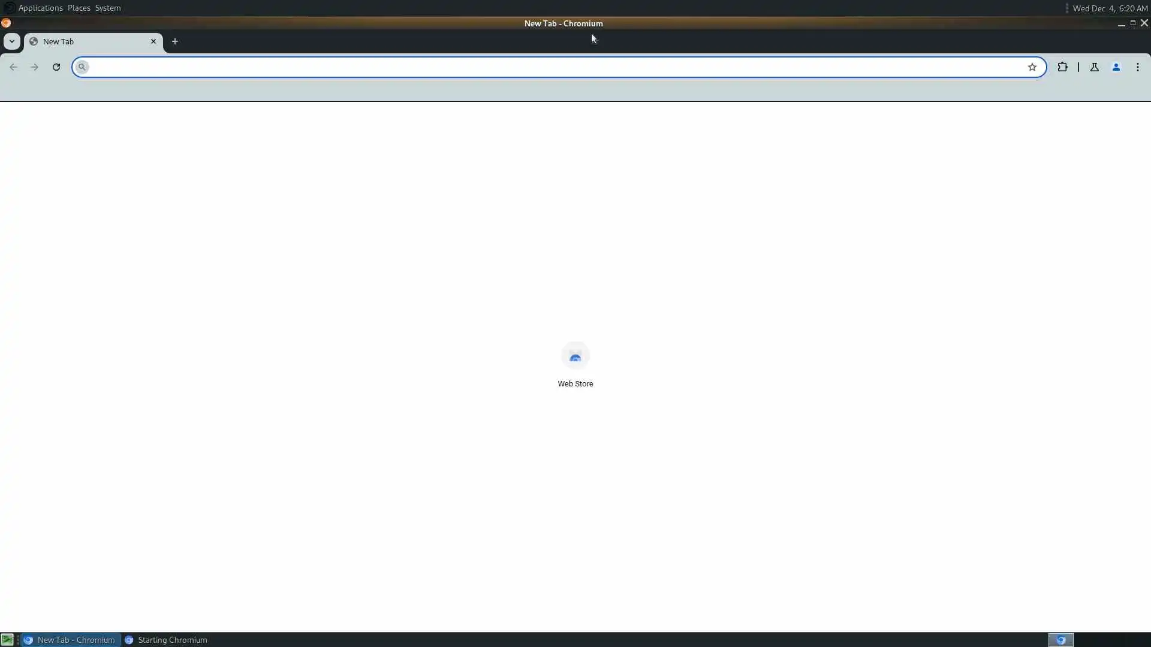Close the New Tab tab

(x=153, y=41)
